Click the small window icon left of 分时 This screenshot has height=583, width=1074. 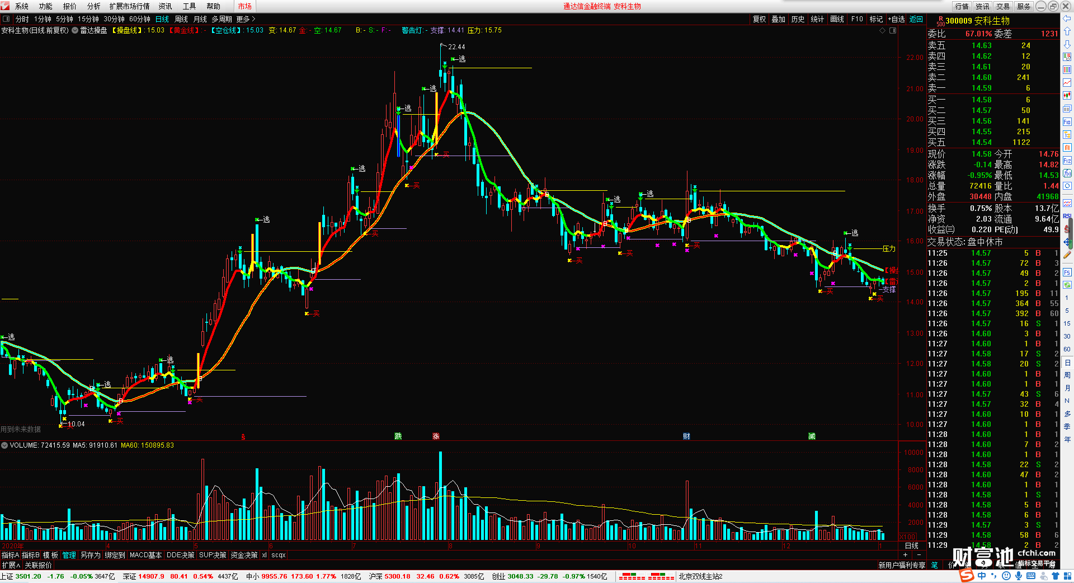tap(6, 19)
